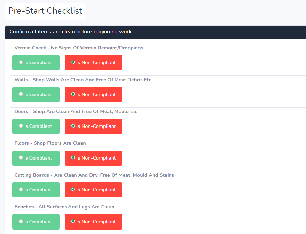Flag Vermin Check as Is Non-Compliant

tap(93, 62)
